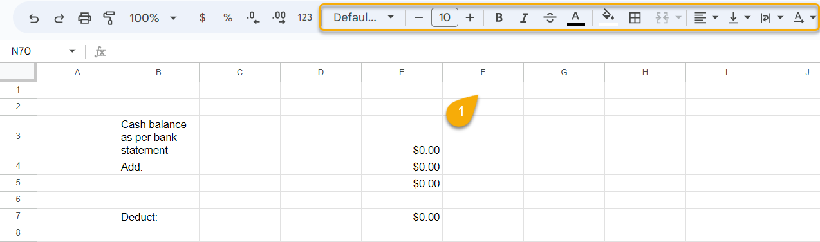Click the font size field showing 10
This screenshot has width=820, height=242.
point(445,18)
